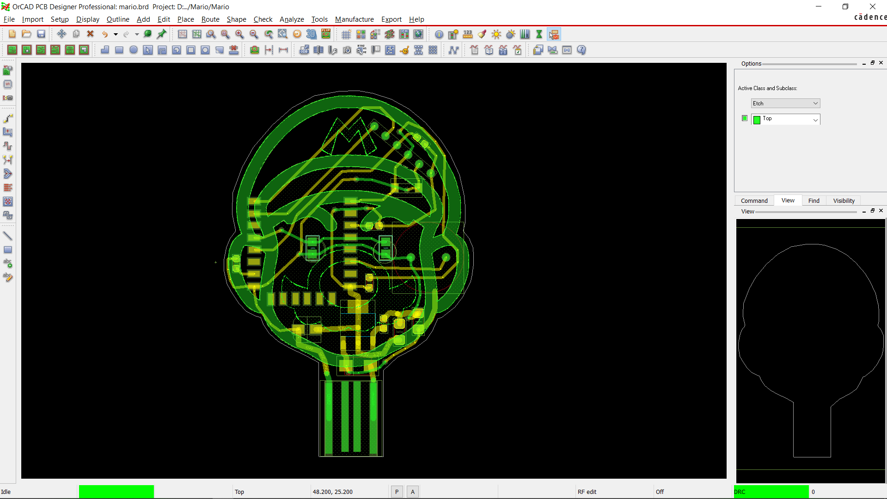Viewport: 887px width, 499px height.
Task: Open the Display menu
Action: 88,19
